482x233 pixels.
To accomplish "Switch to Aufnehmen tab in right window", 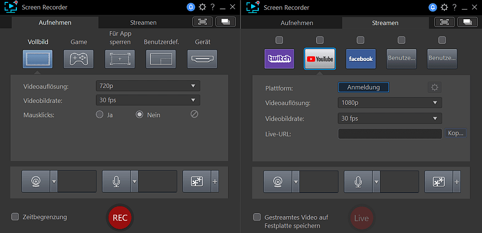I will (297, 23).
